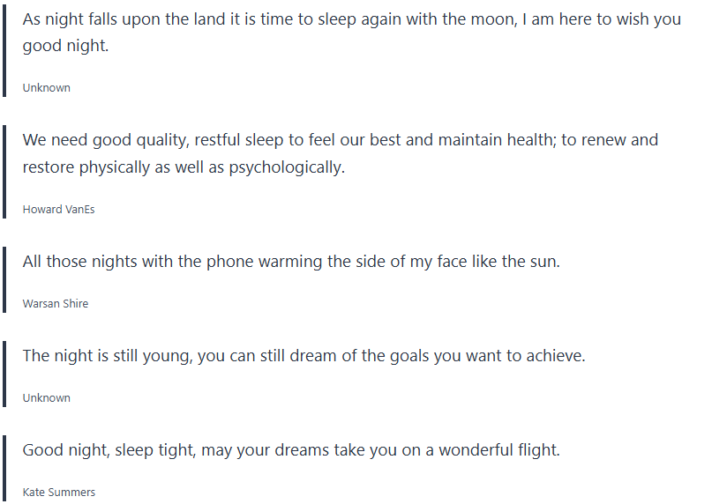Click the line "good night." ending the first quote
This screenshot has width=712, height=504.
click(x=65, y=46)
